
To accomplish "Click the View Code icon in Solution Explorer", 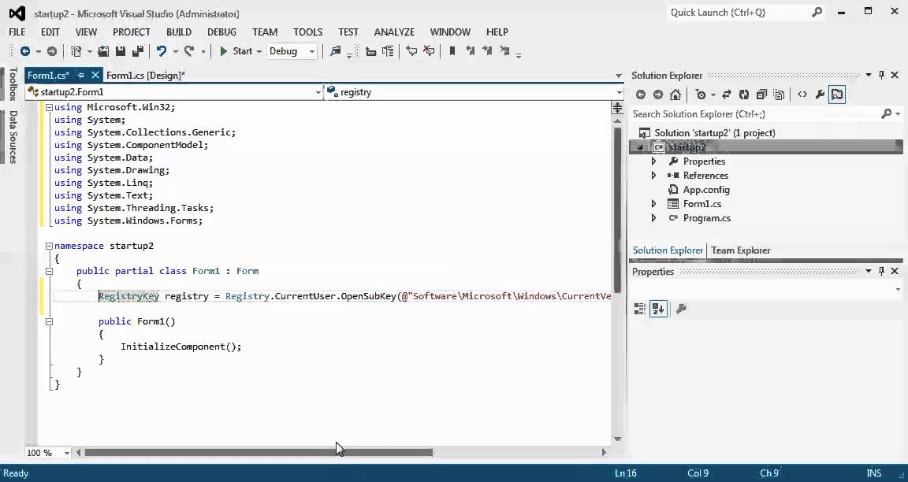I will (802, 95).
